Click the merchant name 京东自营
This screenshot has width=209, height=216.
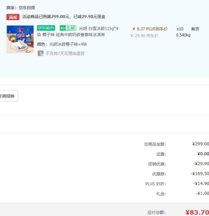point(27,8)
